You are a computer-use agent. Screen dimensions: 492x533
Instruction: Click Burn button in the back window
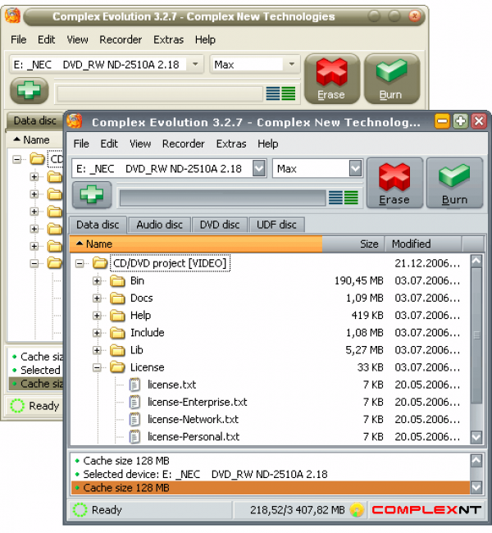pos(392,79)
